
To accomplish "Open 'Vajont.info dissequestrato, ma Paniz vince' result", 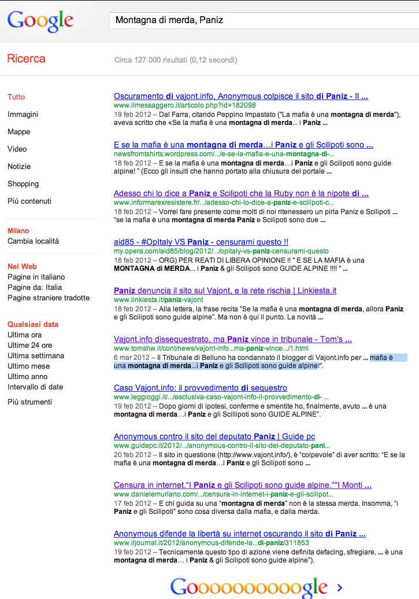I will (233, 339).
